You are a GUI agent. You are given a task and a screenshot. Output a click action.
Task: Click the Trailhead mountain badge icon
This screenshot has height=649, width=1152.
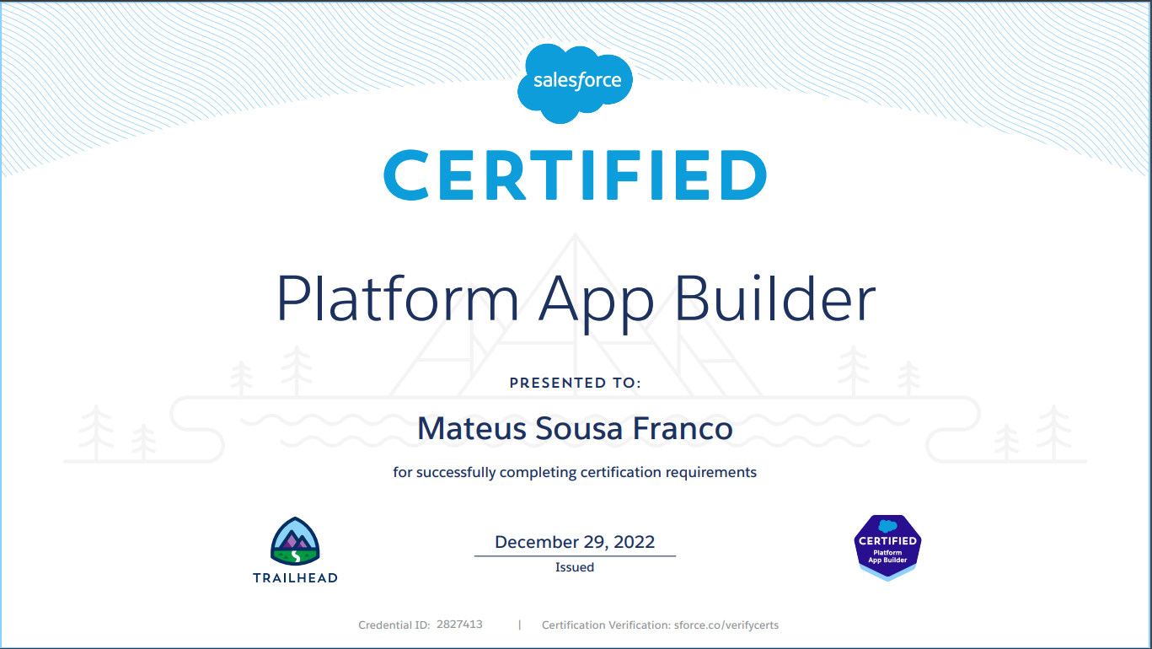[x=295, y=542]
